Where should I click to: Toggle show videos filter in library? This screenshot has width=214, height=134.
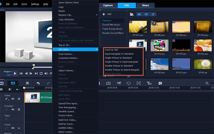point(139,14)
